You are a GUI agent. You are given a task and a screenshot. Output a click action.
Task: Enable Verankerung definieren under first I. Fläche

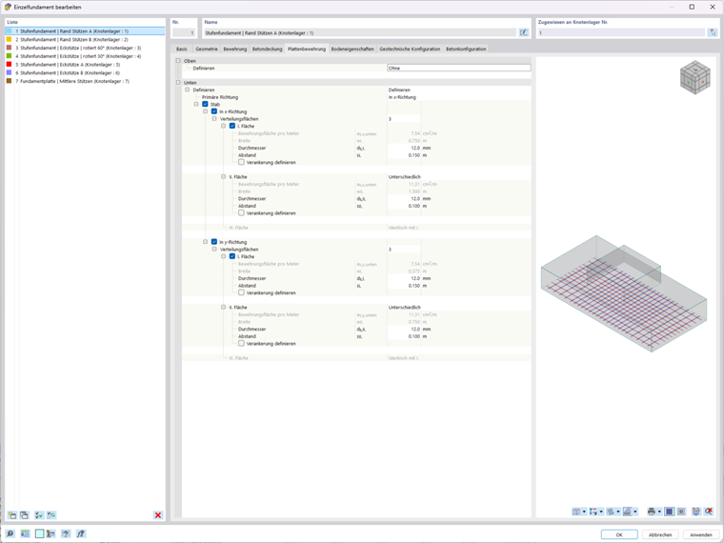[241, 162]
